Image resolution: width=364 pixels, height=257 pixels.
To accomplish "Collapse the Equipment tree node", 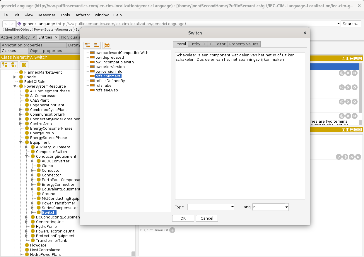I will pos(21,143).
